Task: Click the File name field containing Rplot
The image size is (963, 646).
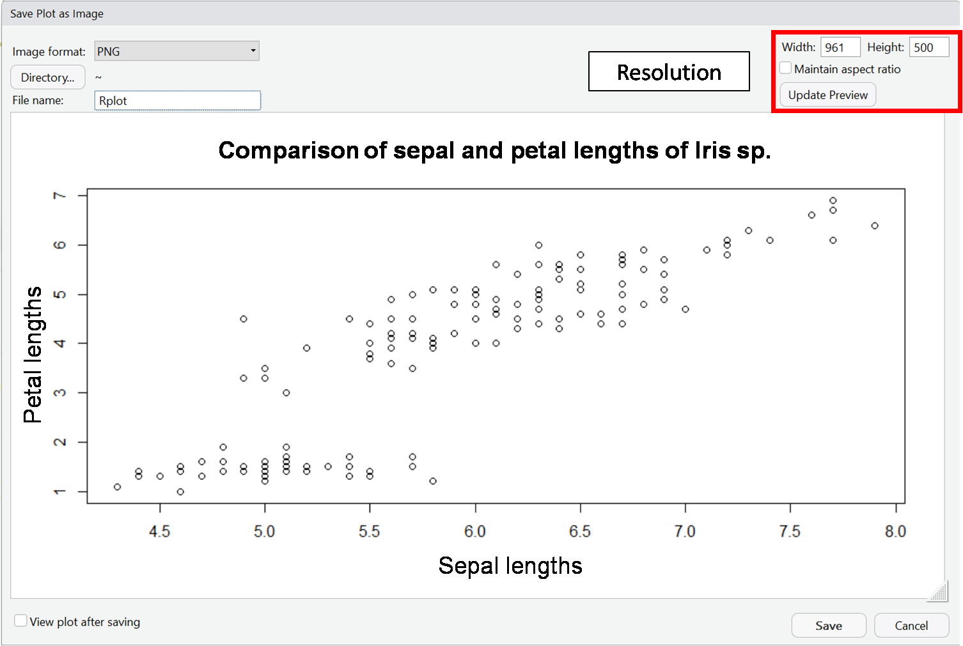Action: (178, 100)
